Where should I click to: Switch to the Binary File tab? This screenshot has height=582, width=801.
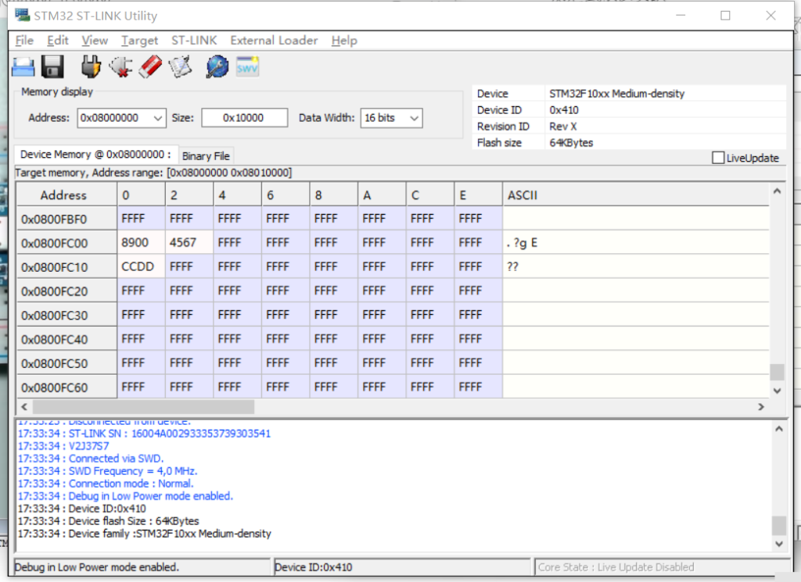[206, 156]
